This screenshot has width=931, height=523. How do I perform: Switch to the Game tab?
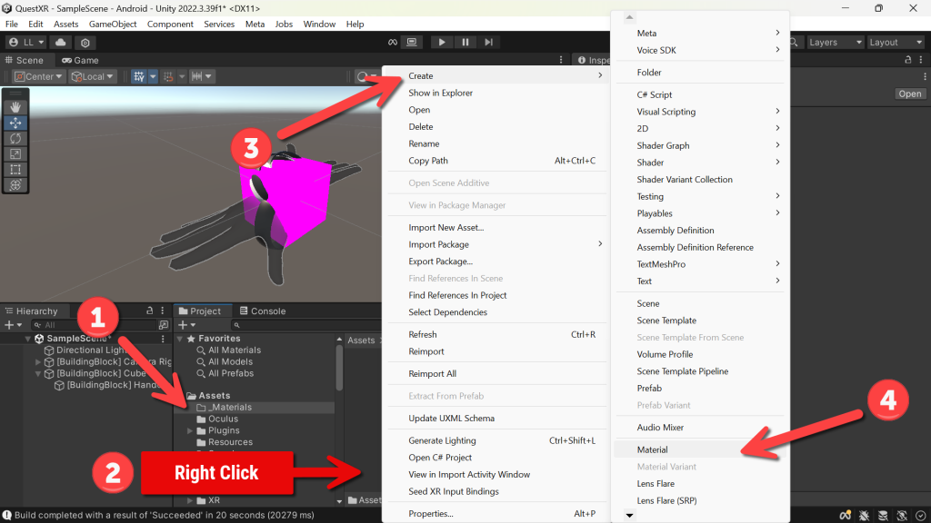(80, 60)
